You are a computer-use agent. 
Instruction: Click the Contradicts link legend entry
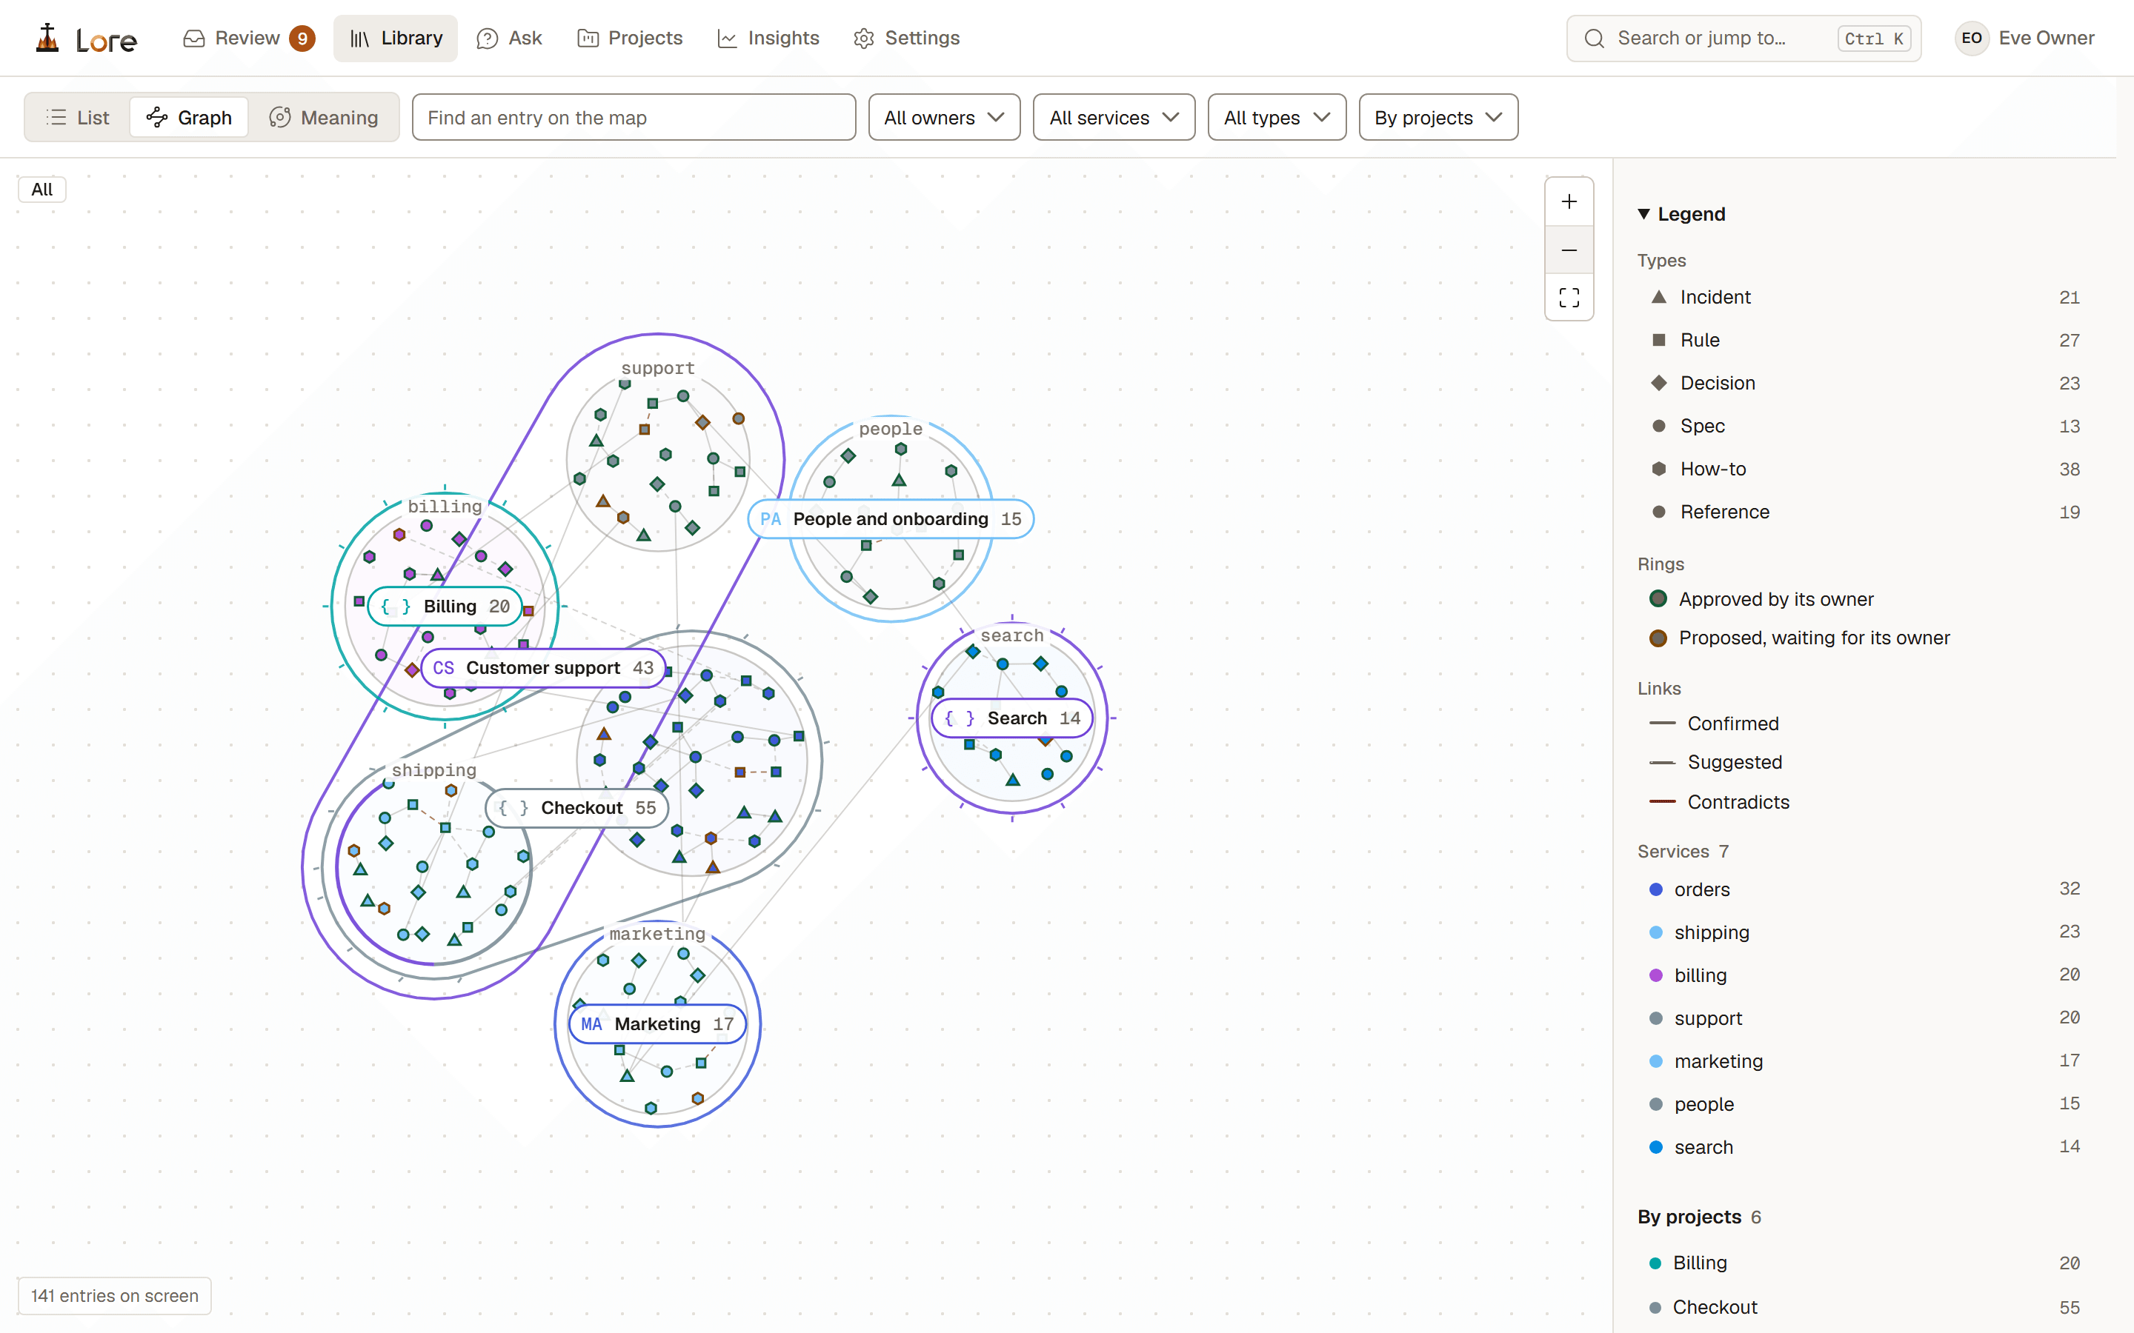(x=1718, y=802)
